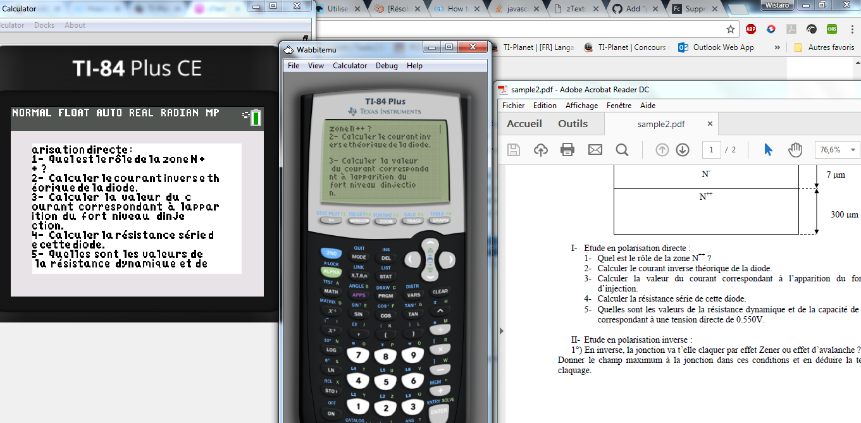Image resolution: width=861 pixels, height=423 pixels.
Task: Click the Acrobat email envelope icon
Action: coord(595,150)
